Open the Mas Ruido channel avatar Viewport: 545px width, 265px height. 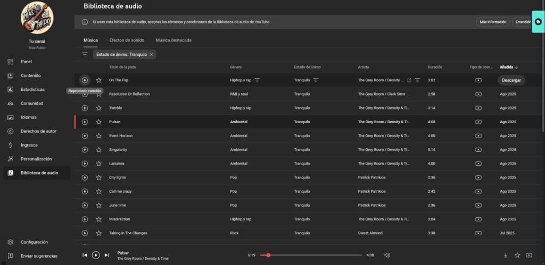(x=37, y=18)
